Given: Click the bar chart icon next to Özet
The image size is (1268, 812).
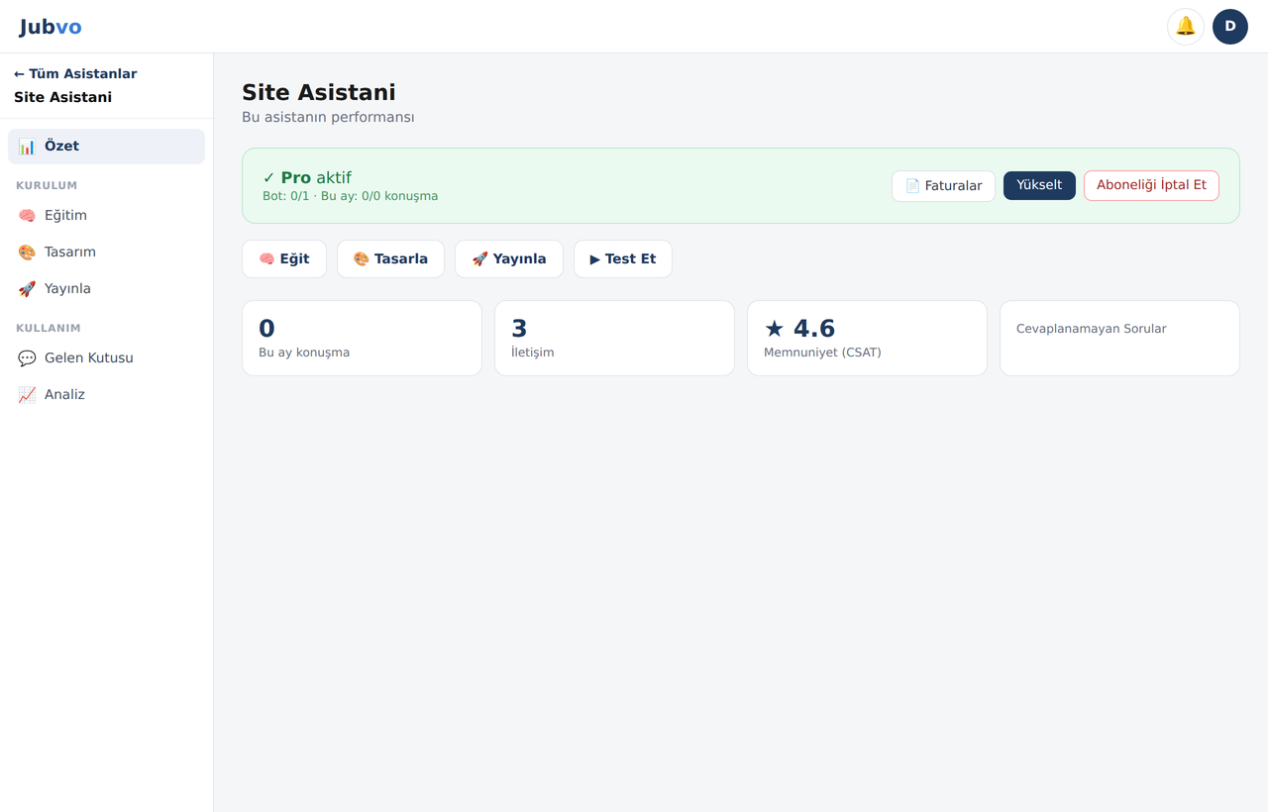Looking at the screenshot, I should (x=27, y=147).
